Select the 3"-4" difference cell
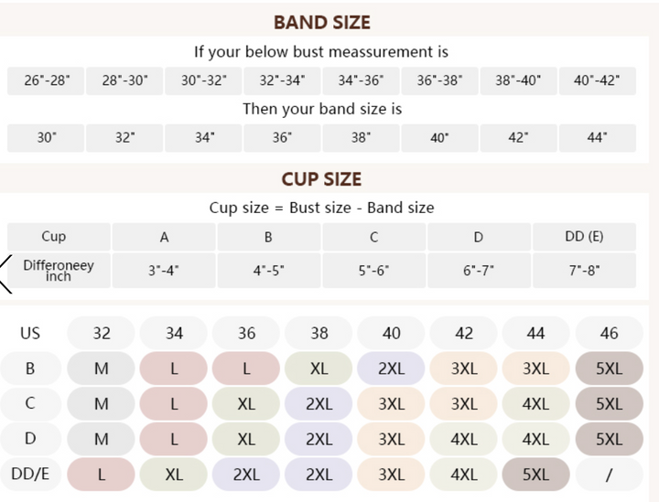The height and width of the screenshot is (502, 659). (165, 271)
